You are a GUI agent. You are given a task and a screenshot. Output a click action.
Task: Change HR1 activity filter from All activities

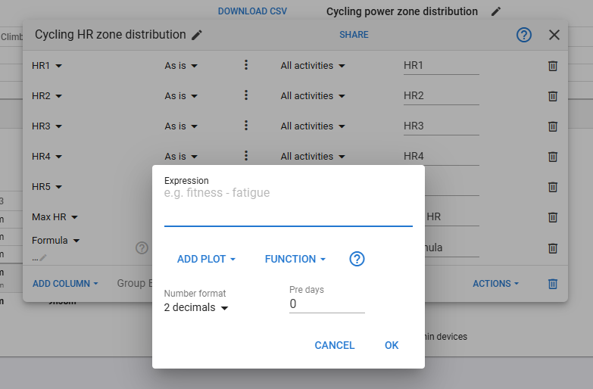click(x=313, y=66)
